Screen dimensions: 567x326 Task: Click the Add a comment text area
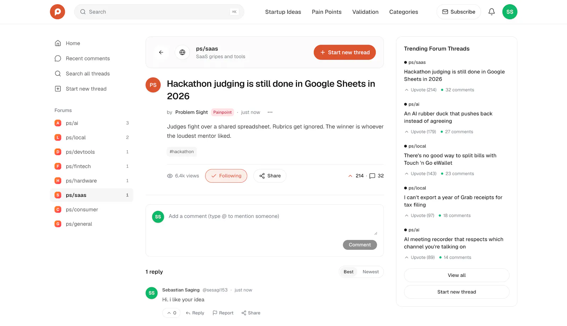(273, 224)
